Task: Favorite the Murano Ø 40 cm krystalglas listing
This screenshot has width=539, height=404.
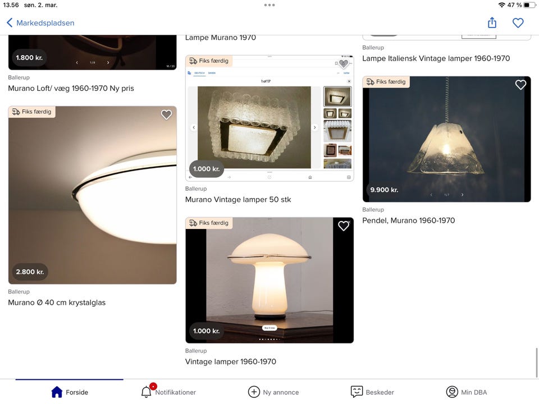Action: [166, 114]
